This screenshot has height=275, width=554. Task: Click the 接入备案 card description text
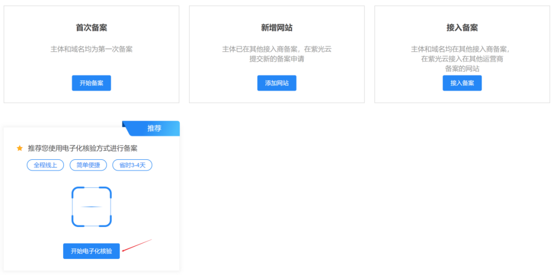(x=462, y=58)
